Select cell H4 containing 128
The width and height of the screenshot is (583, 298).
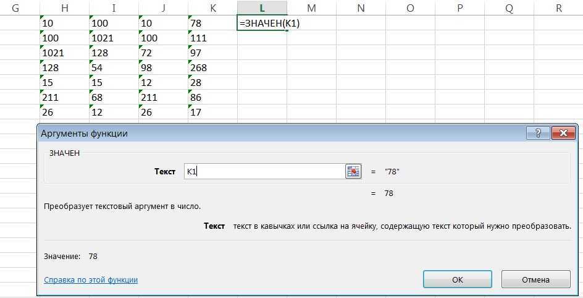pos(64,68)
